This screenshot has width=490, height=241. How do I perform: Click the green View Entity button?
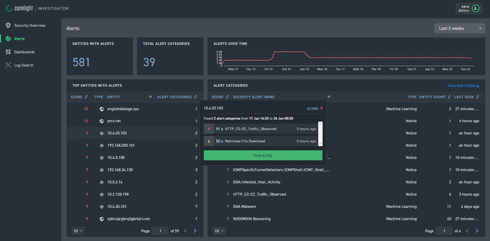coord(263,155)
